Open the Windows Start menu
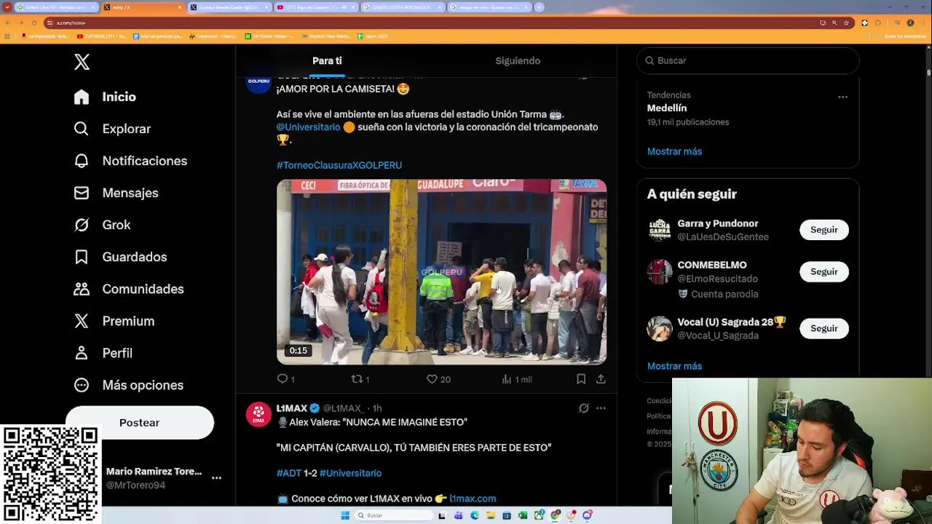 [x=345, y=515]
